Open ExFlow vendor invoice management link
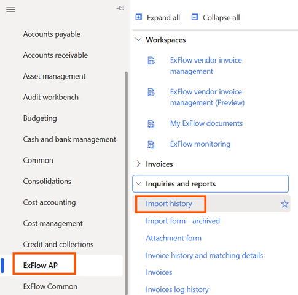This screenshot has height=295, width=298. [206, 66]
